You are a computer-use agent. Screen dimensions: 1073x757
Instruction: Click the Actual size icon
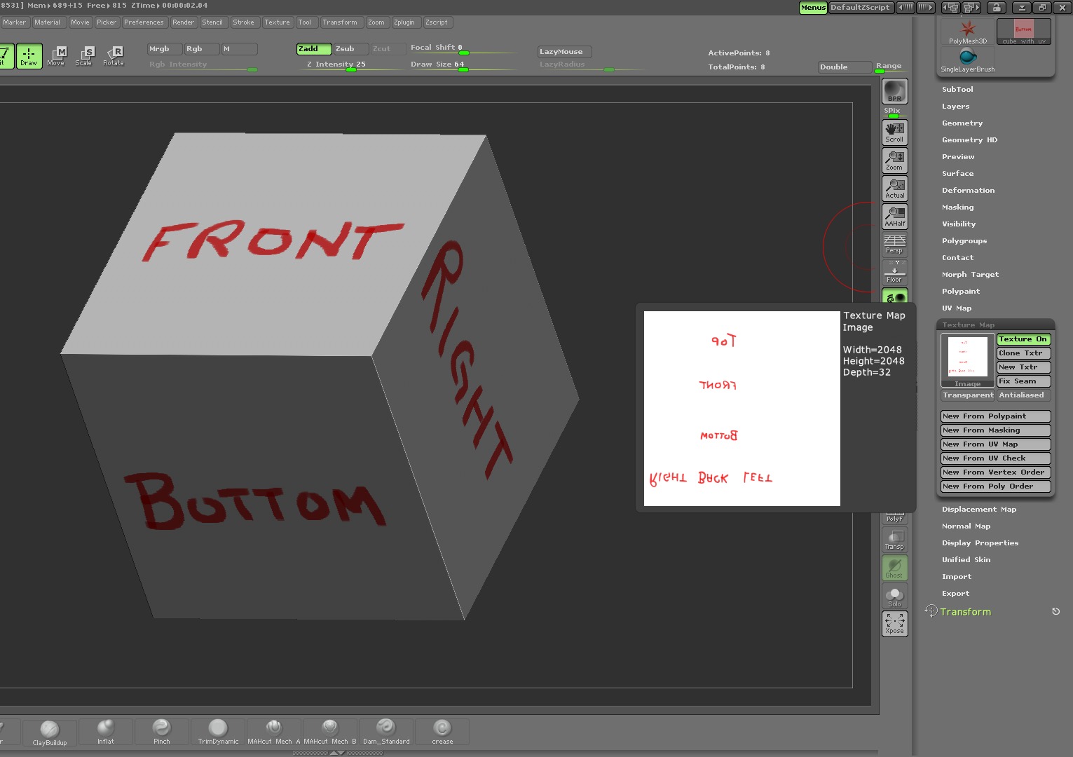pyautogui.click(x=894, y=189)
